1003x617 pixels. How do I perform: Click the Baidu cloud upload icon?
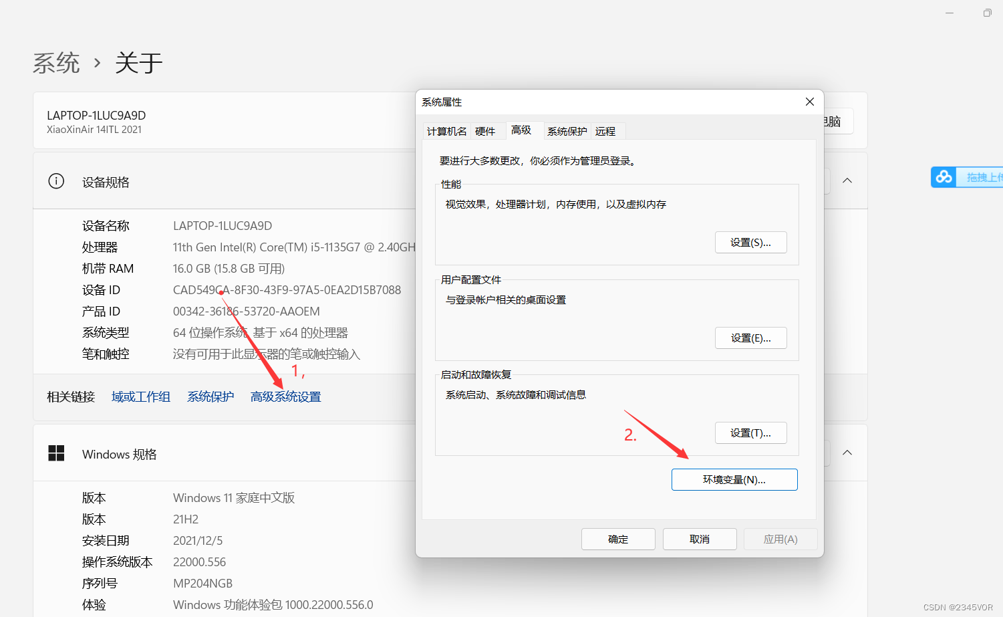click(944, 176)
